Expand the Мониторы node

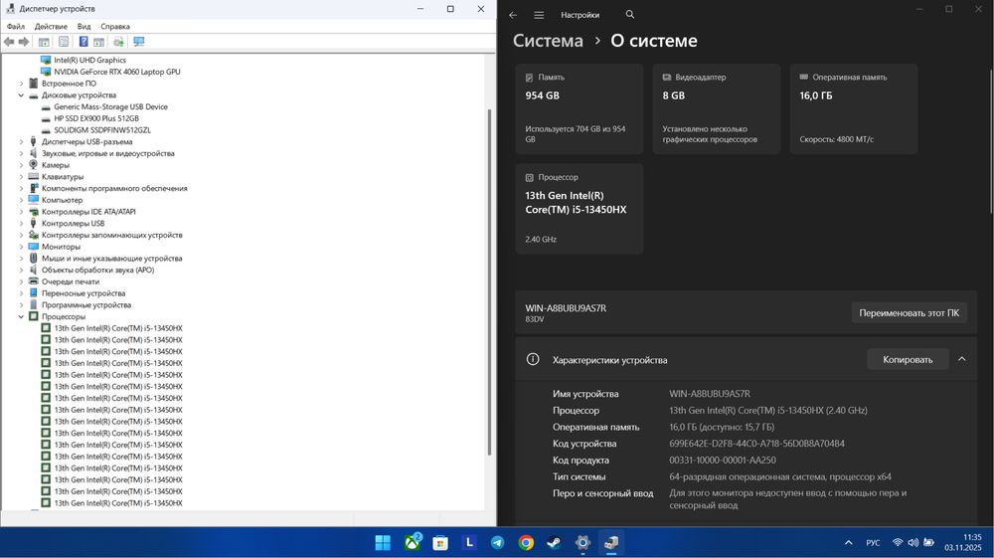[x=21, y=247]
